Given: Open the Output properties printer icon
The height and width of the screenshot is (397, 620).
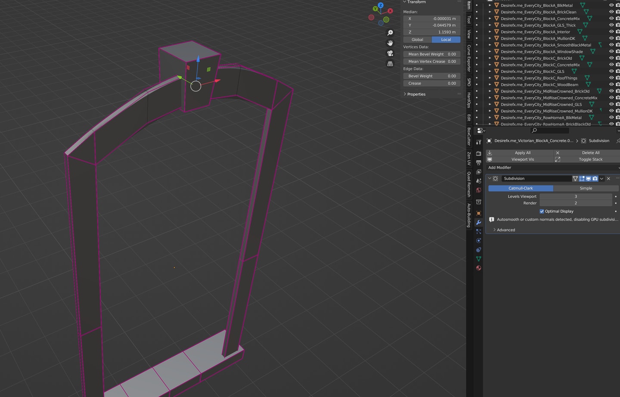Looking at the screenshot, I should [x=478, y=162].
